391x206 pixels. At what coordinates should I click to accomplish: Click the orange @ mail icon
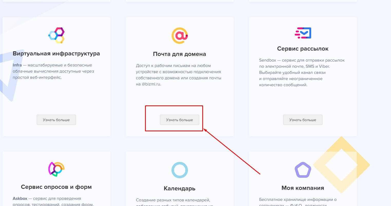179,36
